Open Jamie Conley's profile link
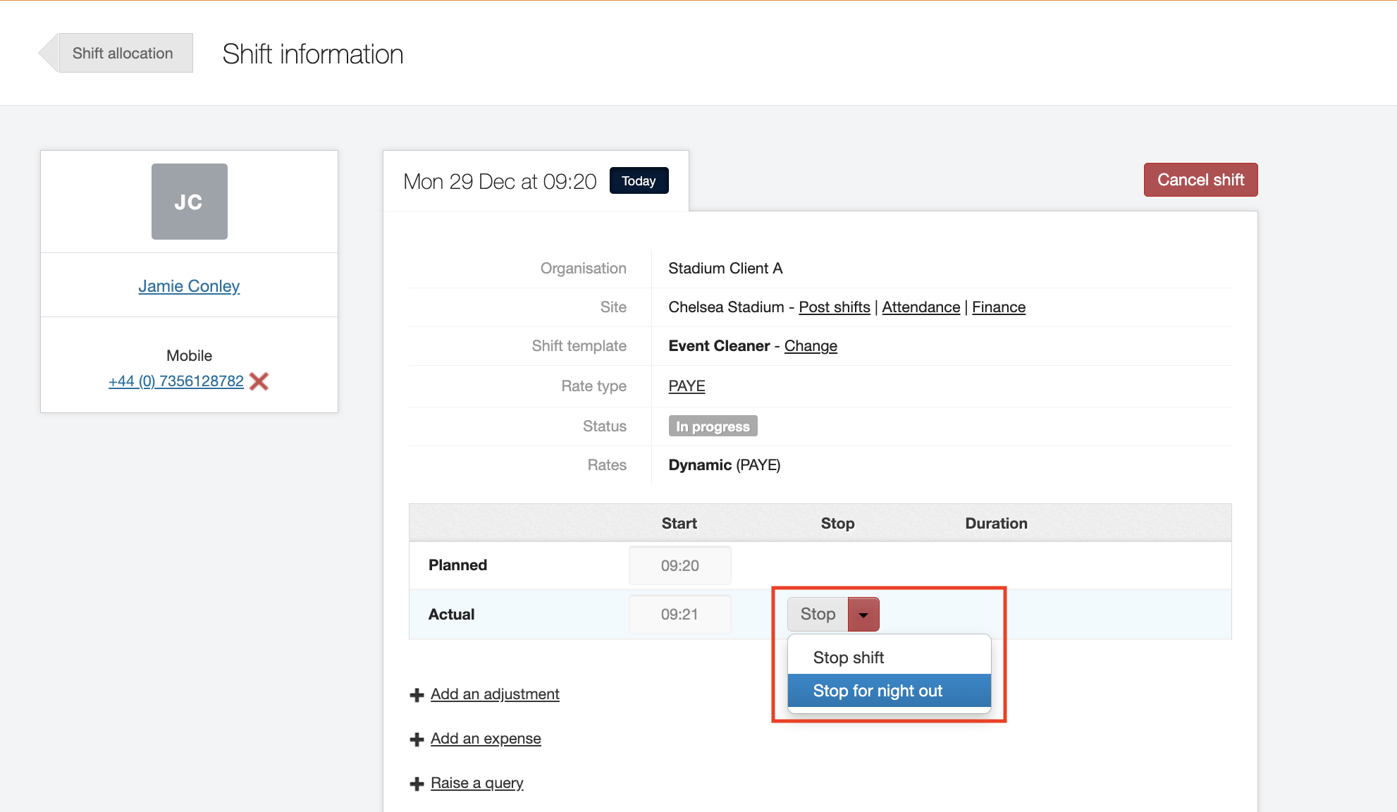1397x812 pixels. pyautogui.click(x=189, y=286)
